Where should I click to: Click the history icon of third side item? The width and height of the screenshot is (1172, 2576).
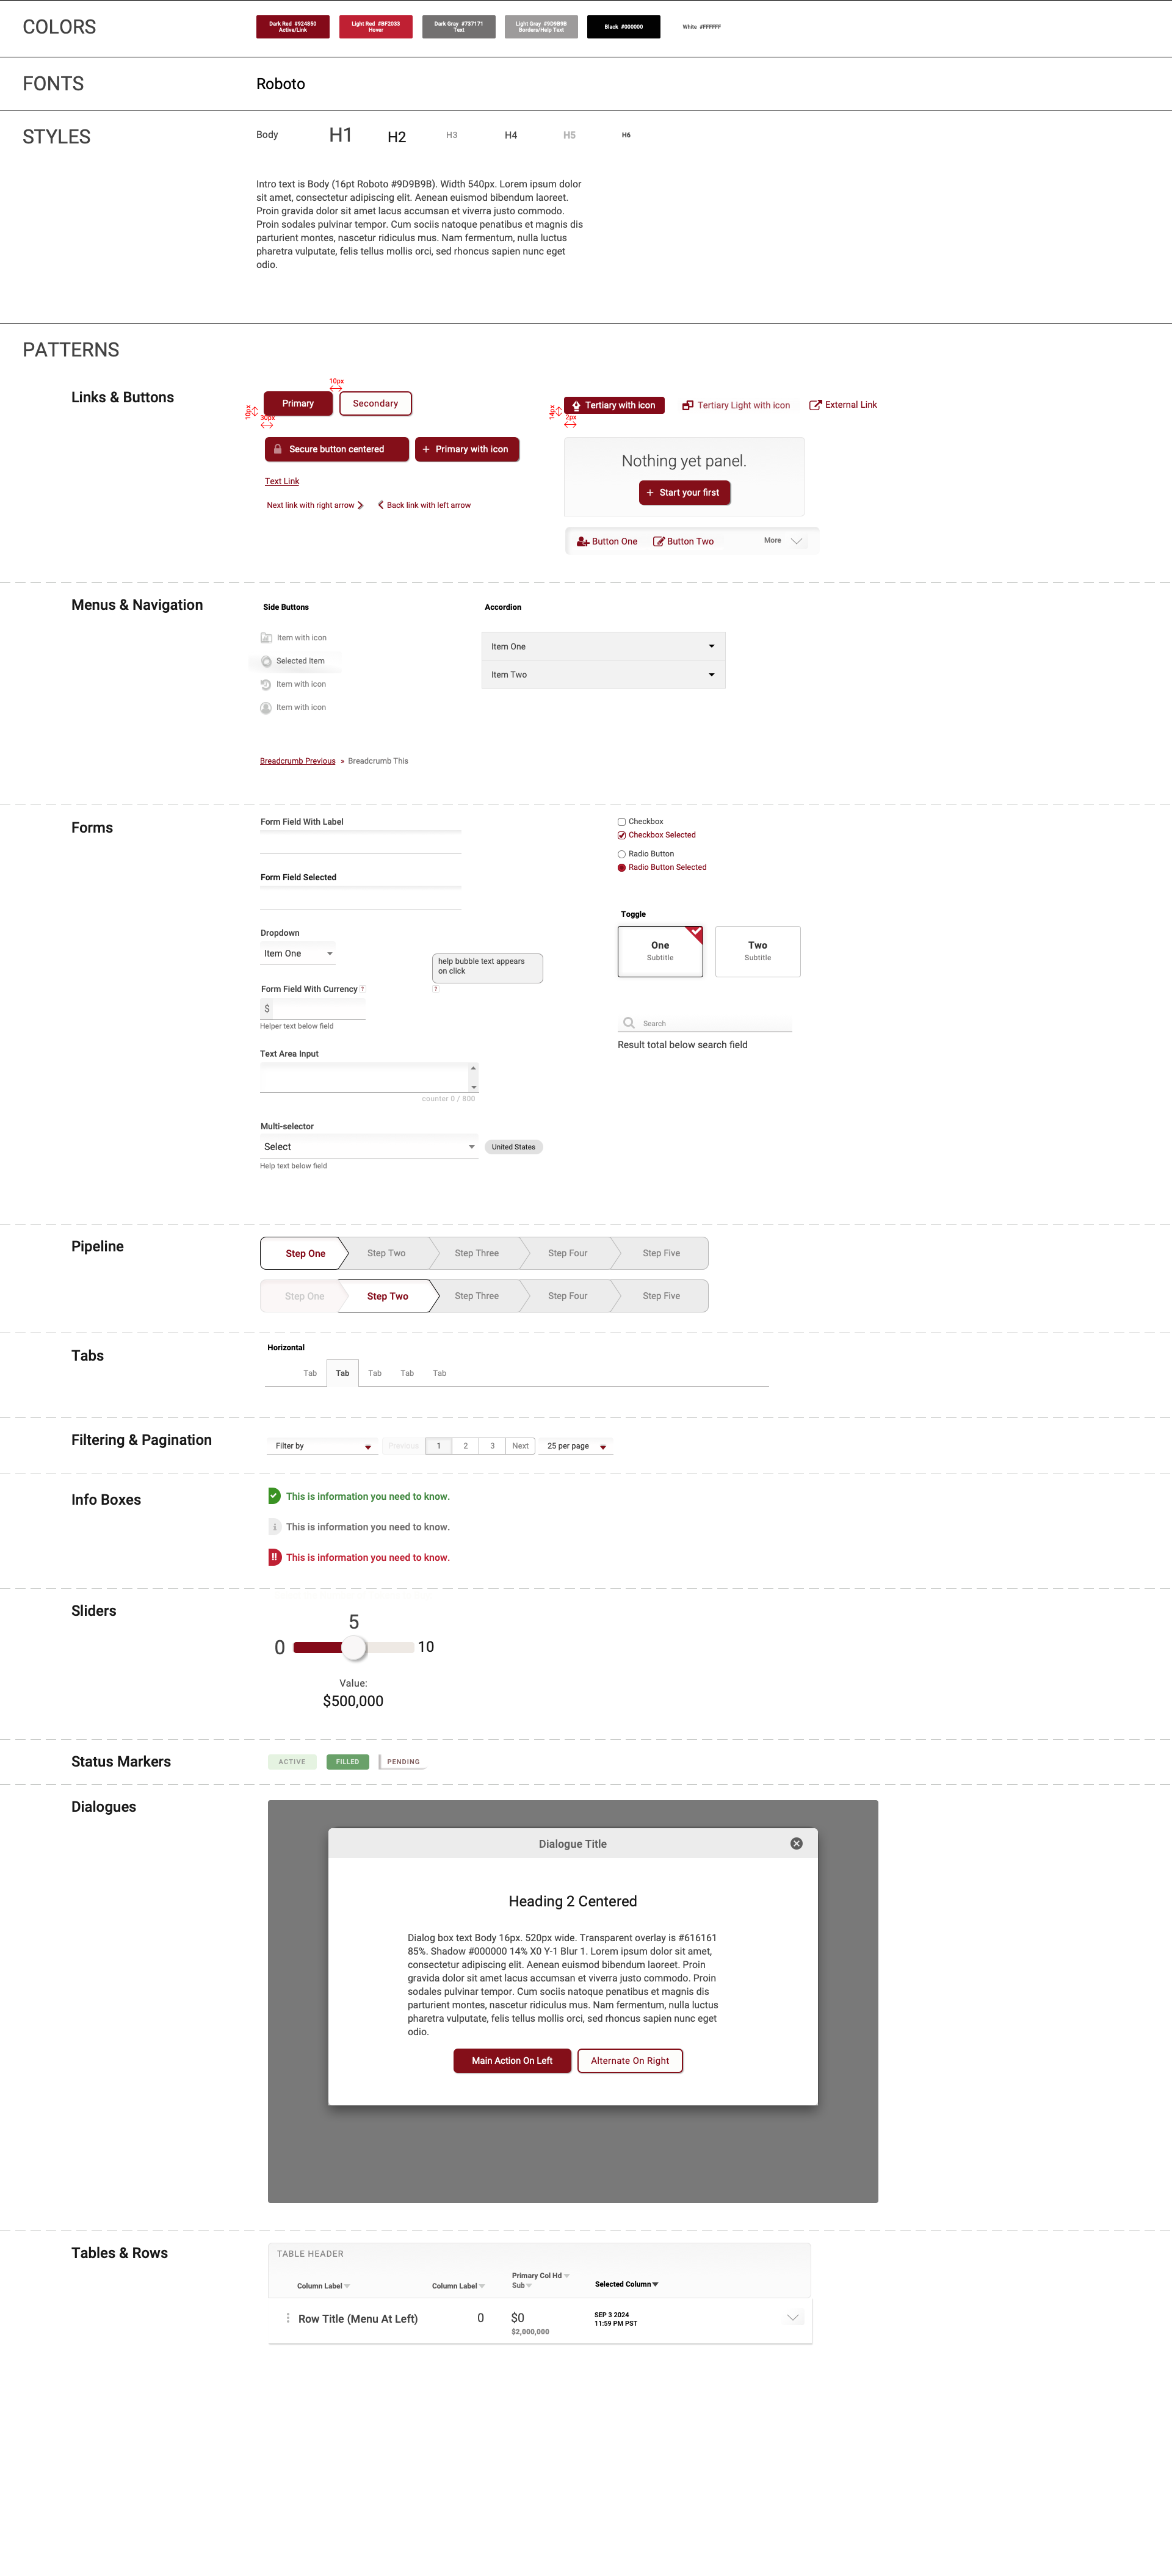[x=266, y=684]
